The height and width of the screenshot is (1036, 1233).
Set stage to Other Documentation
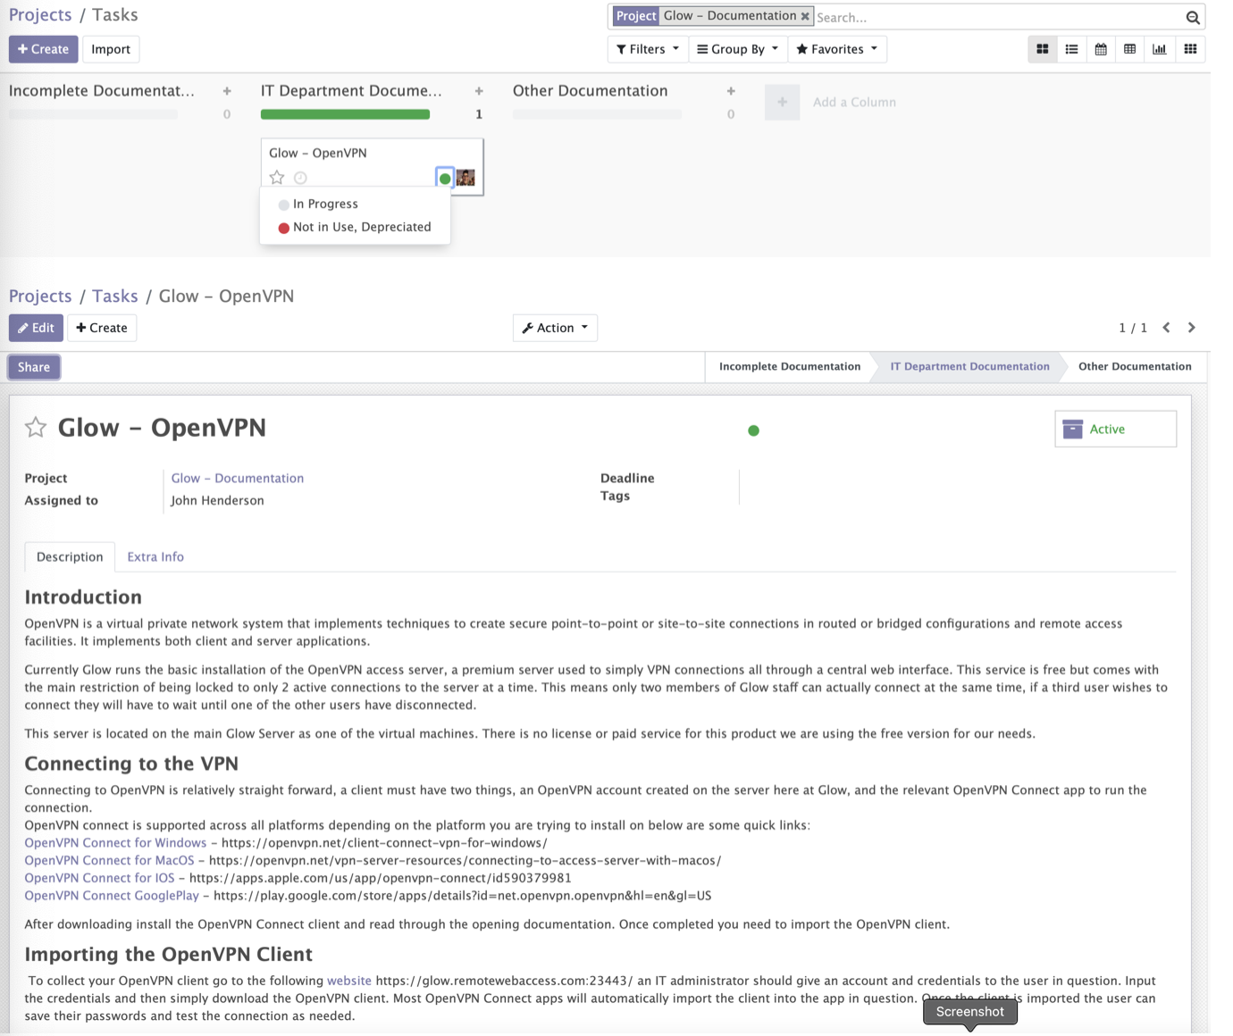pyautogui.click(x=1135, y=366)
